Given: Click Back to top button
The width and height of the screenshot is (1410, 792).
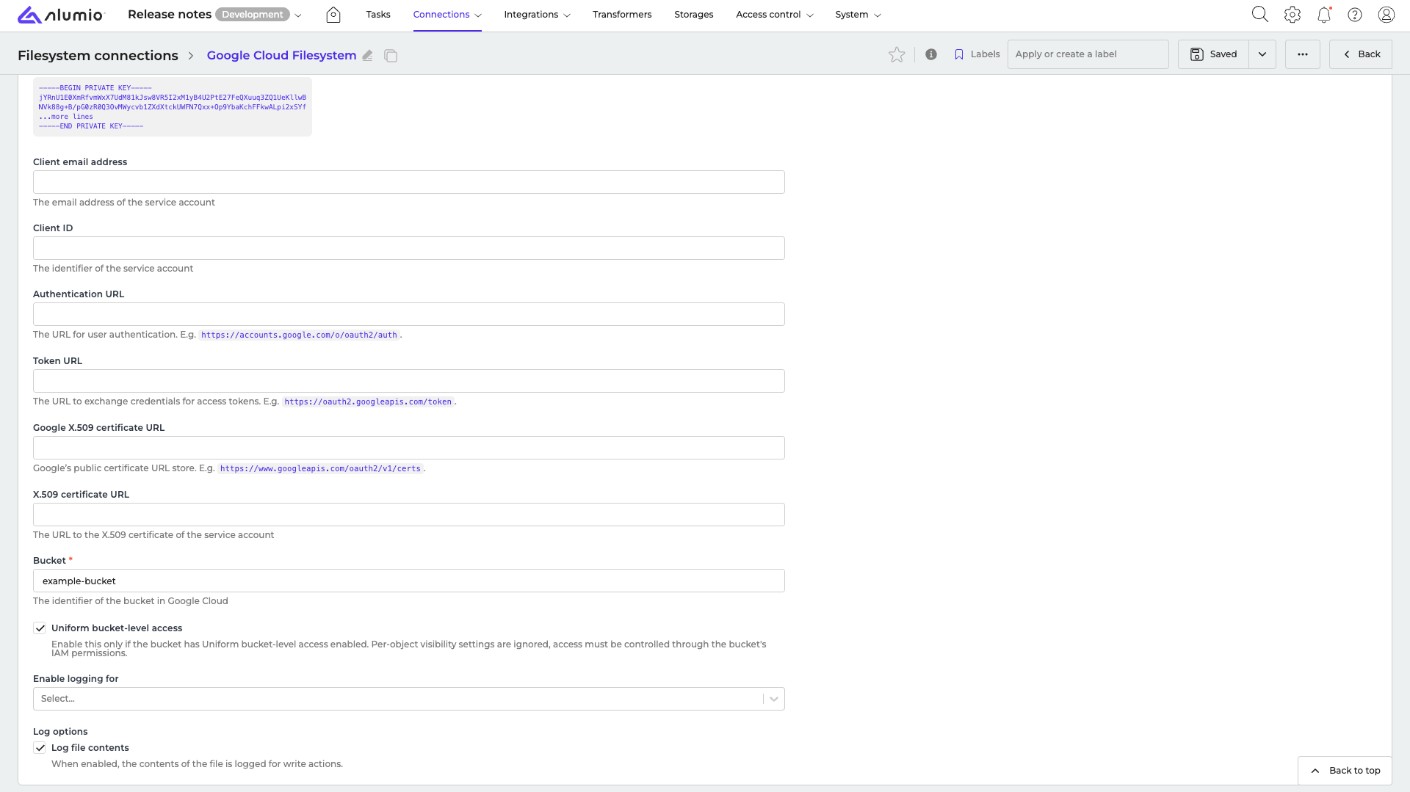Looking at the screenshot, I should click(x=1345, y=771).
